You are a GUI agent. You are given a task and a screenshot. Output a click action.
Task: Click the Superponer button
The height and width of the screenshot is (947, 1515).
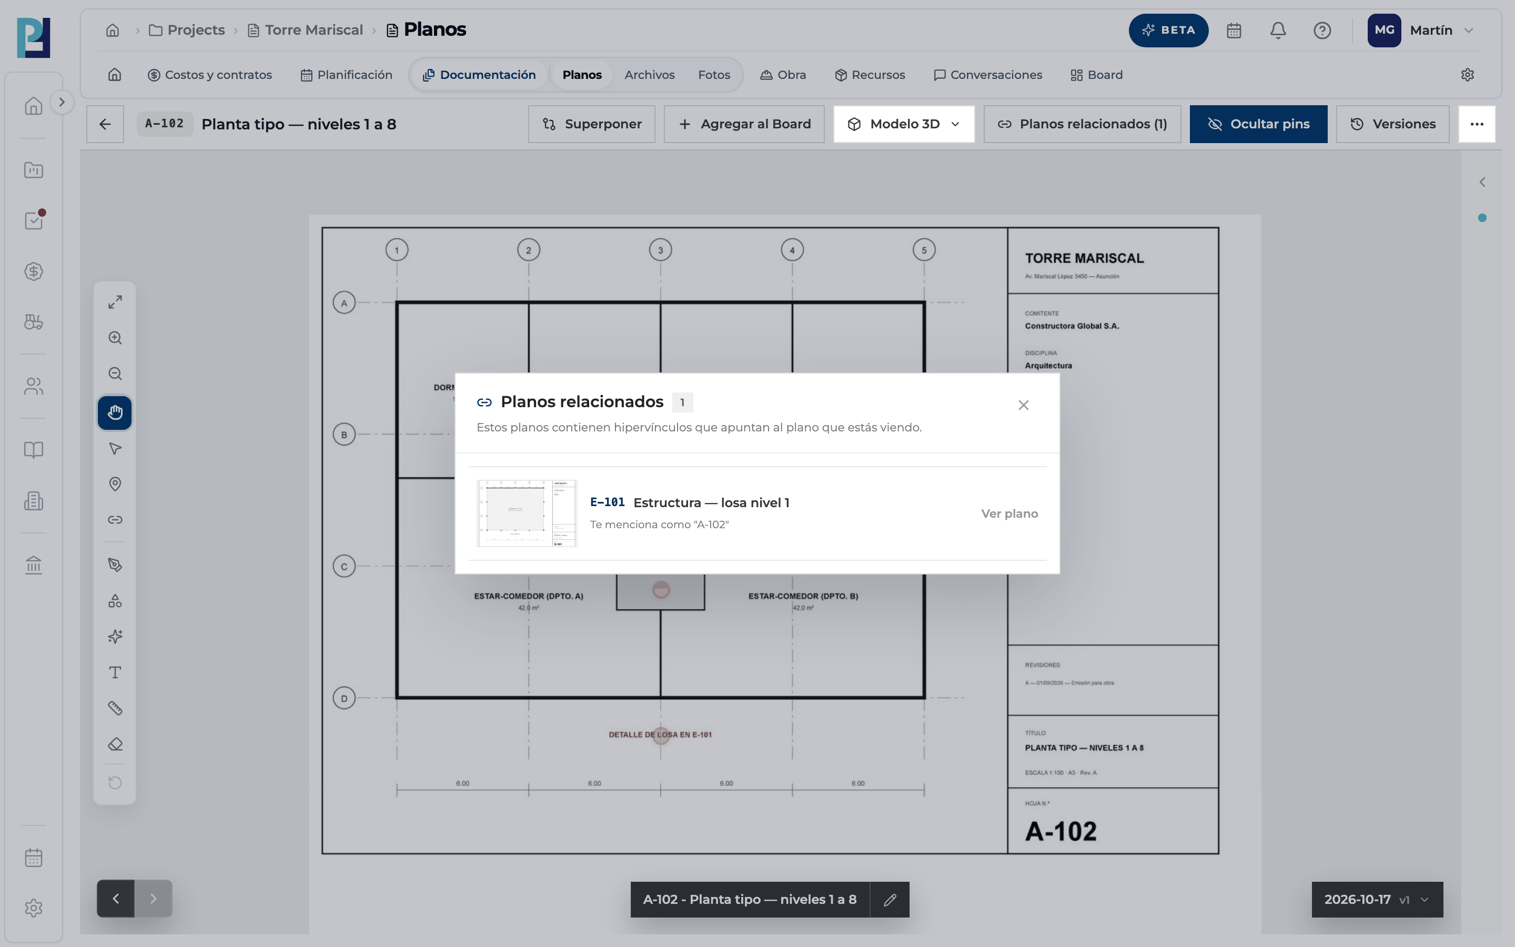[592, 124]
